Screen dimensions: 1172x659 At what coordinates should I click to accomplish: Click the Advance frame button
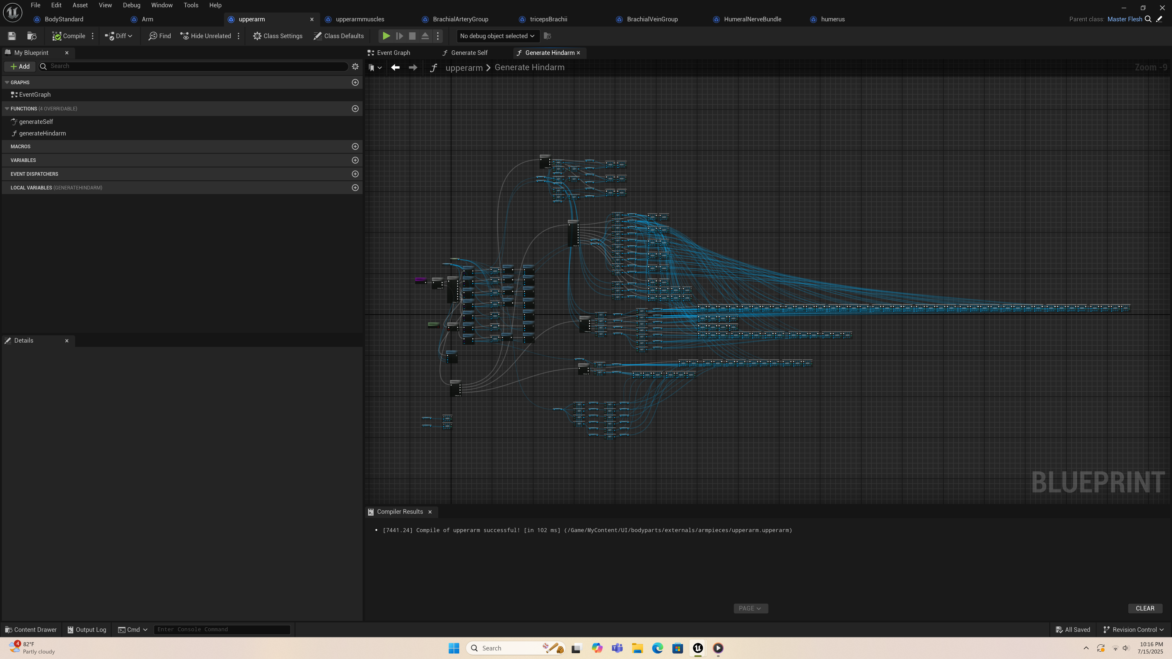point(399,36)
